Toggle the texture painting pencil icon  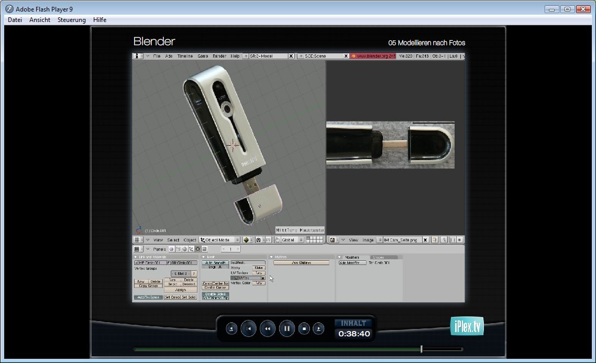tap(444, 240)
